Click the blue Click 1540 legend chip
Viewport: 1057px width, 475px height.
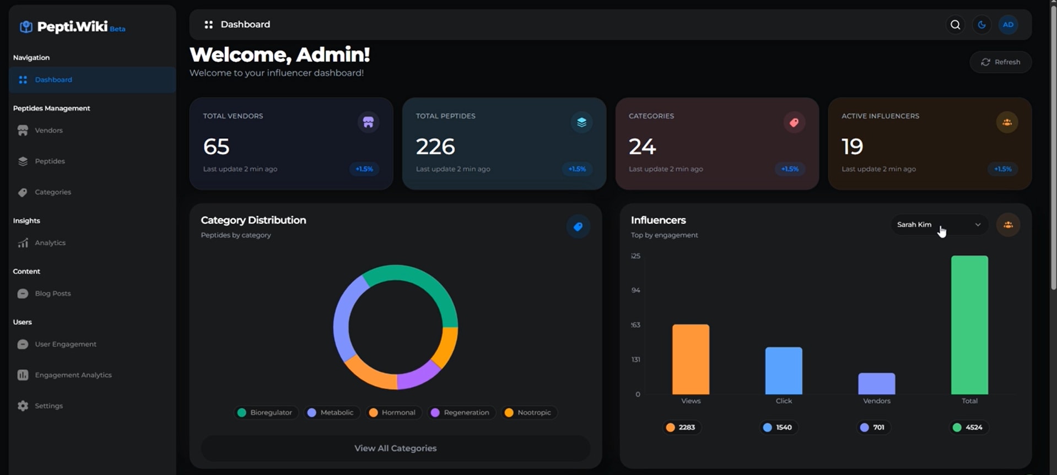coord(779,428)
